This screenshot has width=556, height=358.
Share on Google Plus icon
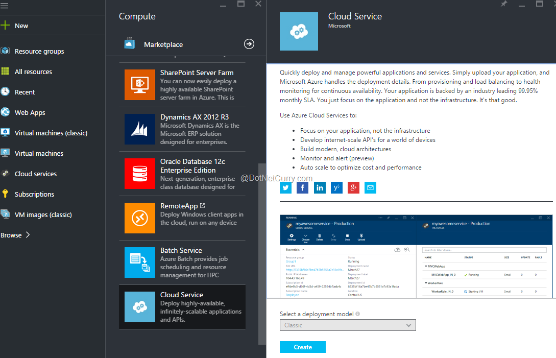tap(353, 188)
